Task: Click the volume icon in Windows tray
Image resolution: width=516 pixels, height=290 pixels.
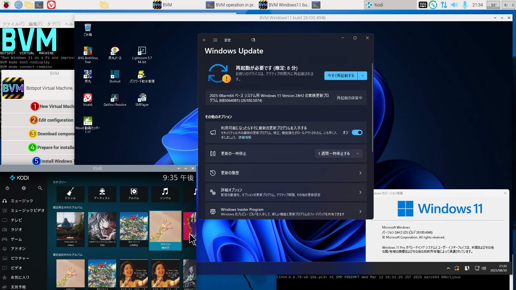Action: tap(484, 268)
